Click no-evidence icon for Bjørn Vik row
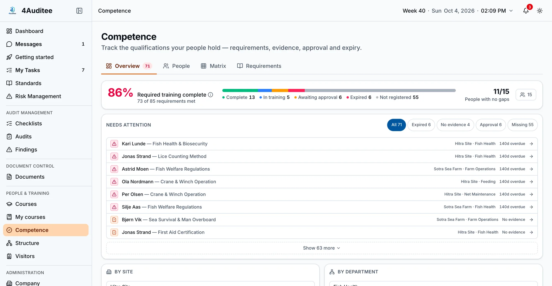552x286 pixels. click(x=114, y=220)
